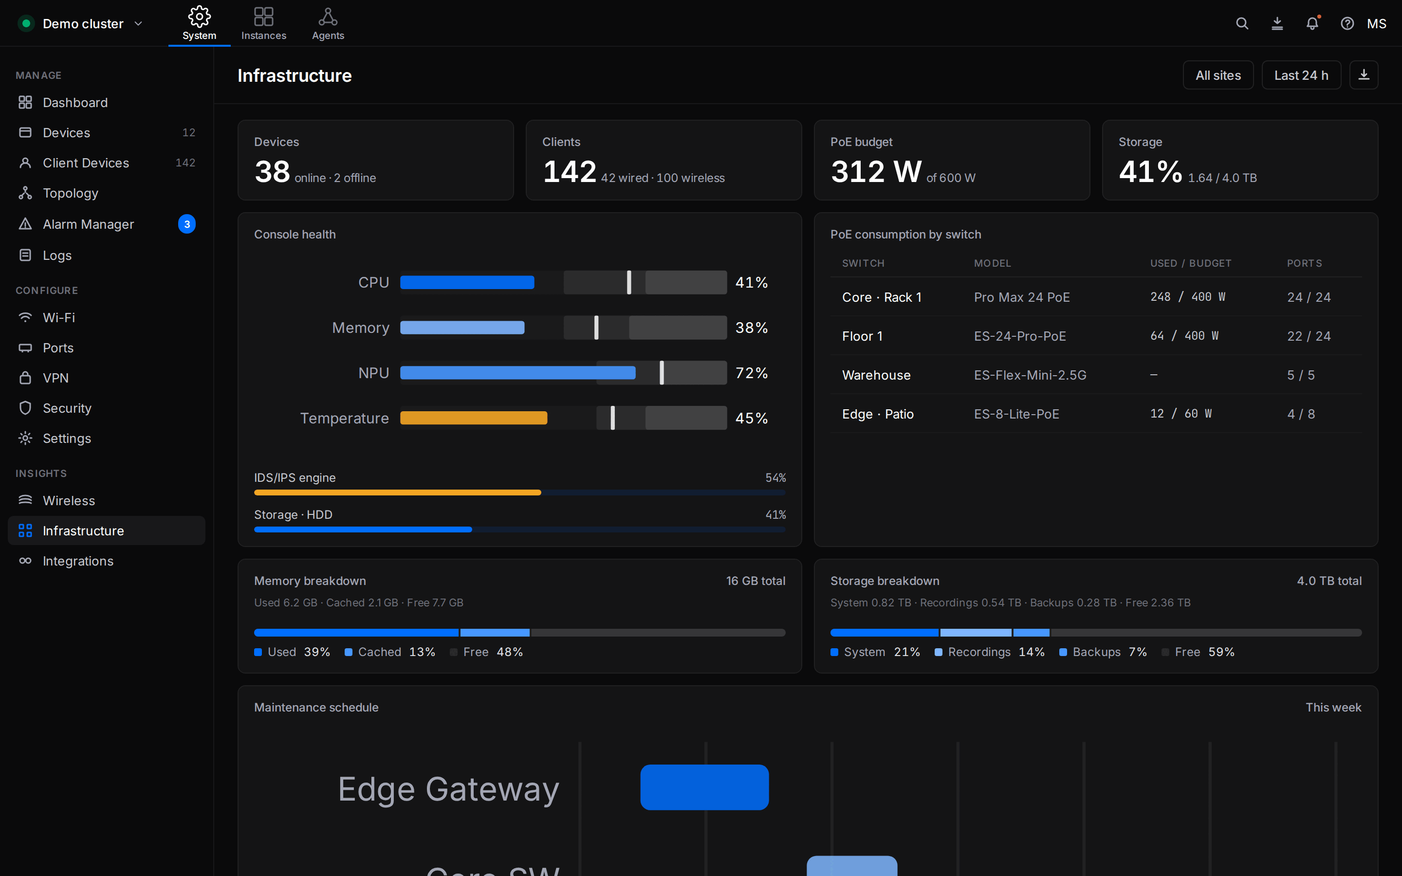
Task: Click the PORTS column header
Action: click(1305, 263)
